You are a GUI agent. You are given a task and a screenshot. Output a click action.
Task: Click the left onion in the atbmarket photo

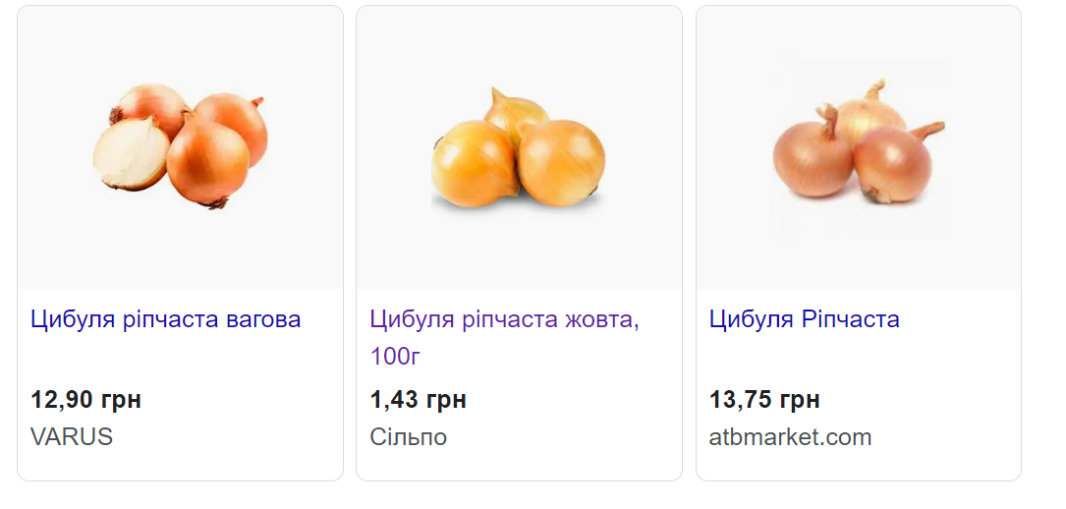812,157
